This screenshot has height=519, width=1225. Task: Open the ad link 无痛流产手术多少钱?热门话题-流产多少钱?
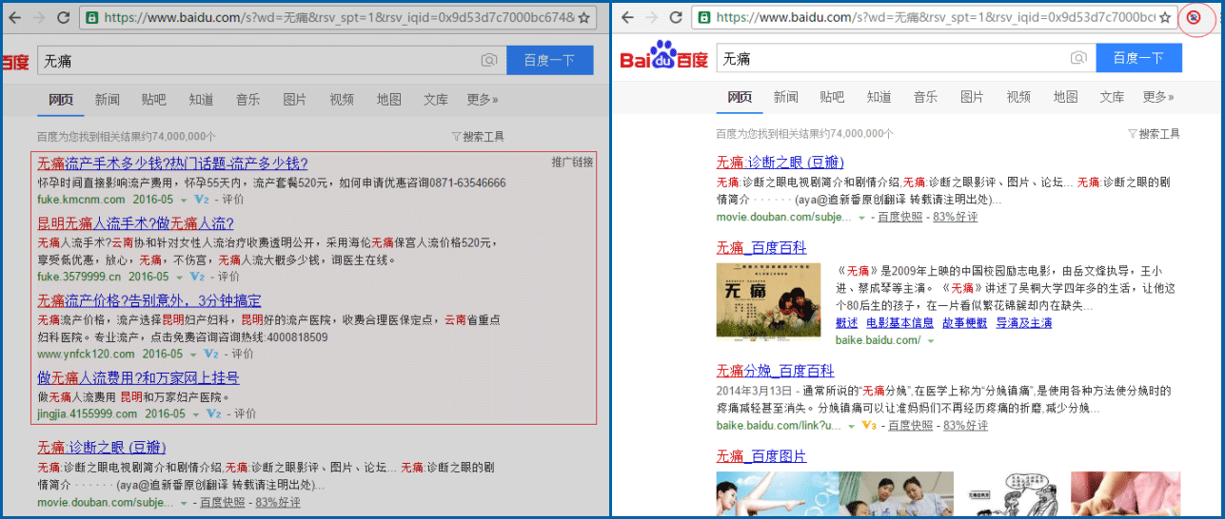coord(172,163)
